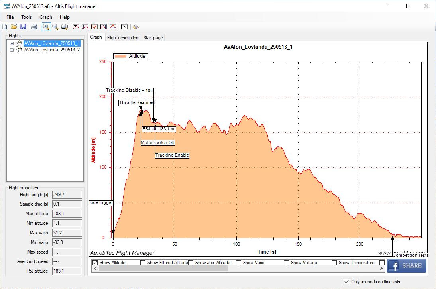Click the New file icon in toolbar
Viewport: 436px width, 289px height.
5,27
